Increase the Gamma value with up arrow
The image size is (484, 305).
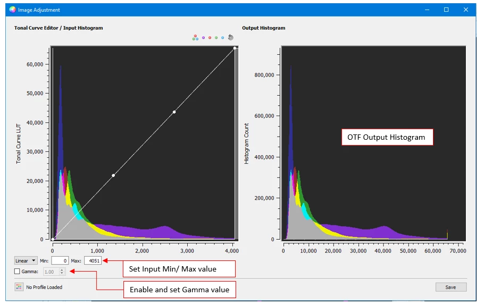pyautogui.click(x=62, y=269)
